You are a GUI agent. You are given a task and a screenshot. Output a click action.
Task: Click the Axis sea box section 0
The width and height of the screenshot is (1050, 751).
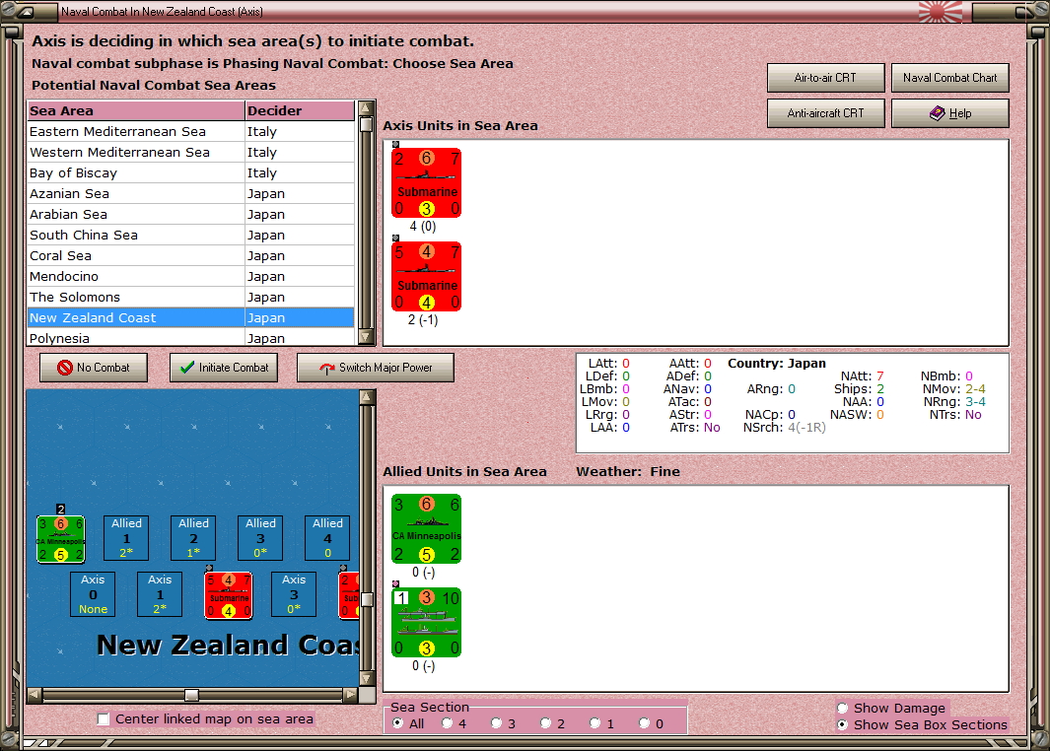click(93, 593)
